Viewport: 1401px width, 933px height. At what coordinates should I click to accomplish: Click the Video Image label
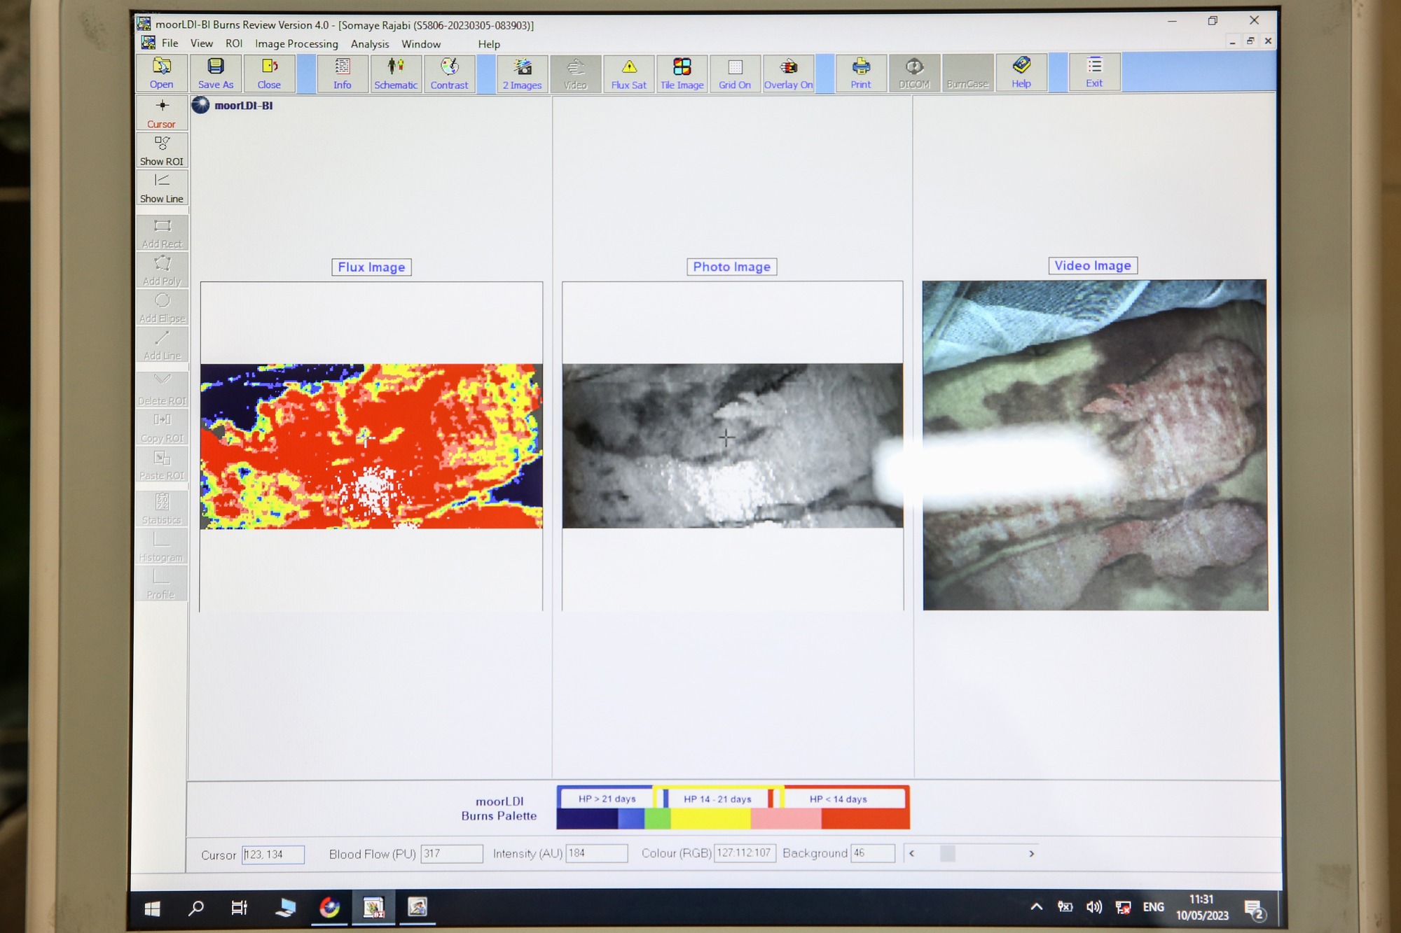click(1093, 266)
